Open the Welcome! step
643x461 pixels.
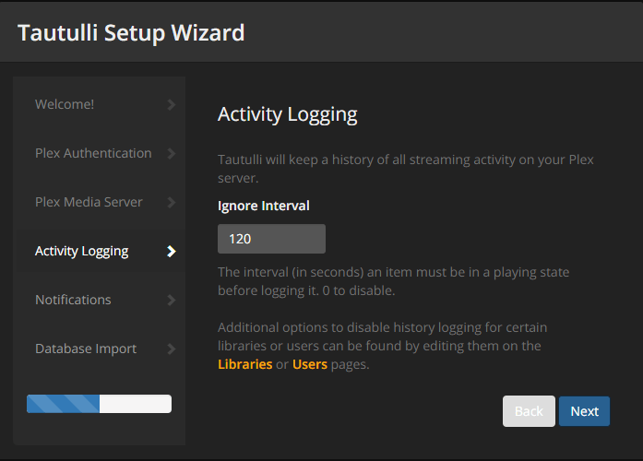(x=65, y=105)
